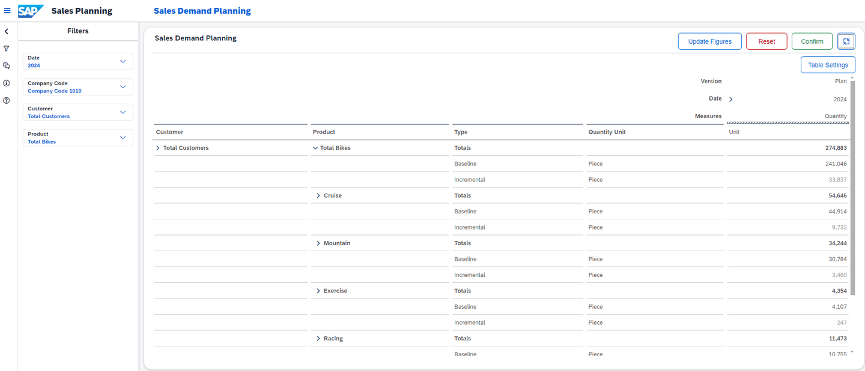Click the Cruise incremental value 9,732
865x371 pixels.
tap(839, 227)
